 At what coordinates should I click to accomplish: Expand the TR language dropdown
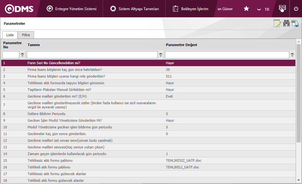tap(263, 9)
